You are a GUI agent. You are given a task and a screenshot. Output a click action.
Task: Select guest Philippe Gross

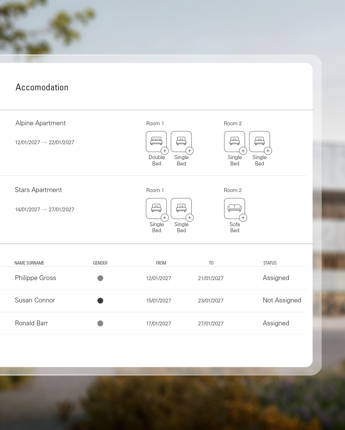pyautogui.click(x=36, y=278)
